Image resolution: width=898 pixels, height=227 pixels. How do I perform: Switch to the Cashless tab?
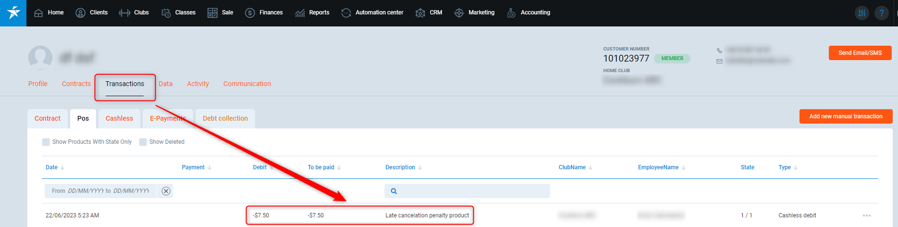pos(119,118)
